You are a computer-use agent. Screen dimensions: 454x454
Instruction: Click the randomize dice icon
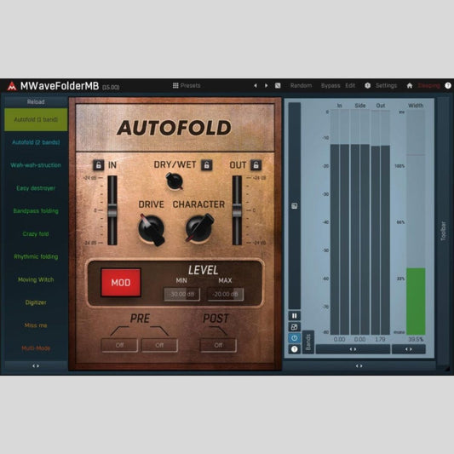pyautogui.click(x=278, y=85)
